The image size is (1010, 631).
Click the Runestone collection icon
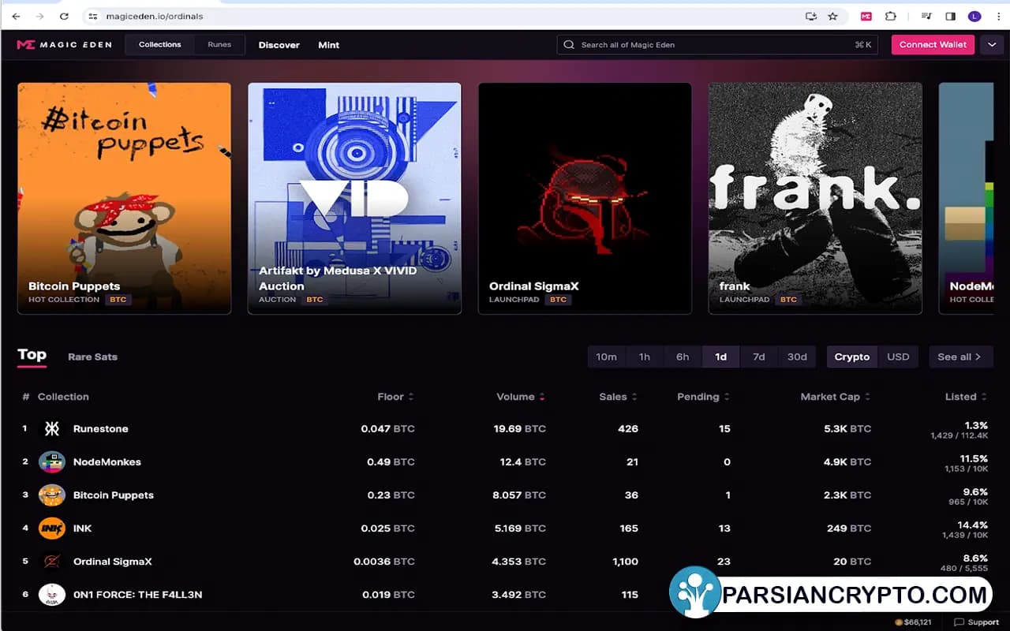[52, 429]
